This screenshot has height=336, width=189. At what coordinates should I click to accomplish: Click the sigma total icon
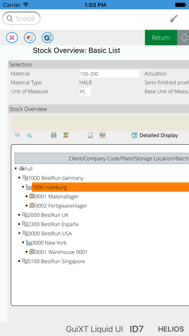(x=66, y=135)
